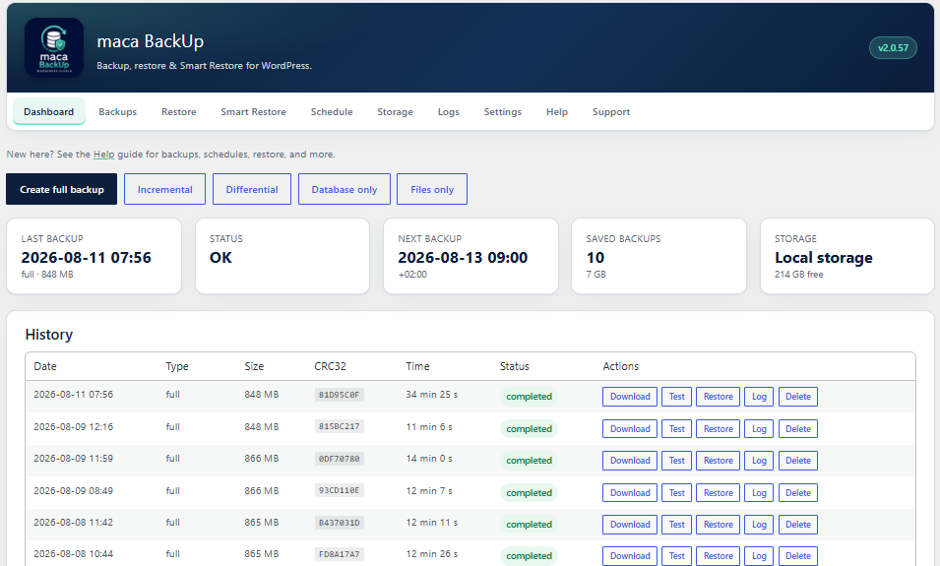Download the 2026-08-08 11:42 backup
This screenshot has width=940, height=566.
630,524
